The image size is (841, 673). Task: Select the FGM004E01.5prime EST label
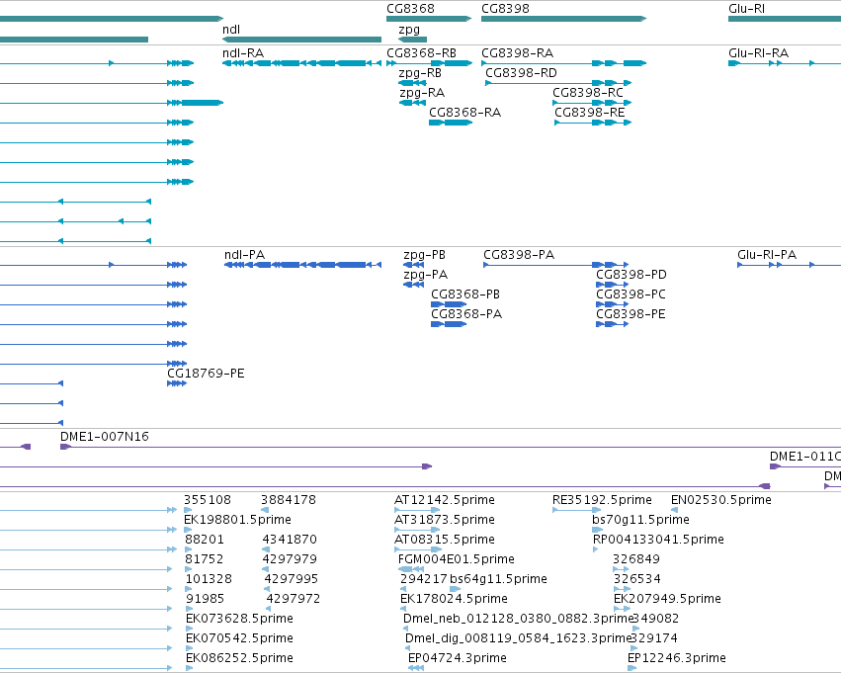457,559
